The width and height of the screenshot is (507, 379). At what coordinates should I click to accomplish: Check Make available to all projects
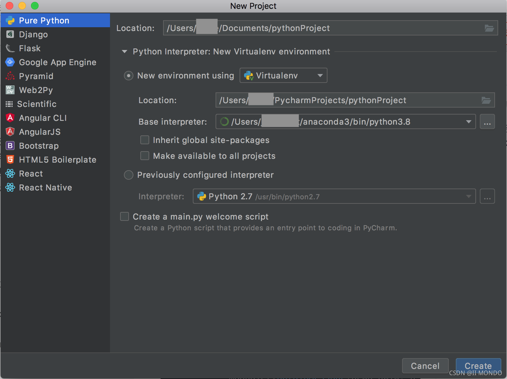tap(144, 156)
